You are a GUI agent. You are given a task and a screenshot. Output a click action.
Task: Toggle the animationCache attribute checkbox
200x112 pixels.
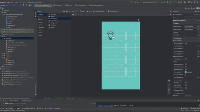tap(186, 70)
